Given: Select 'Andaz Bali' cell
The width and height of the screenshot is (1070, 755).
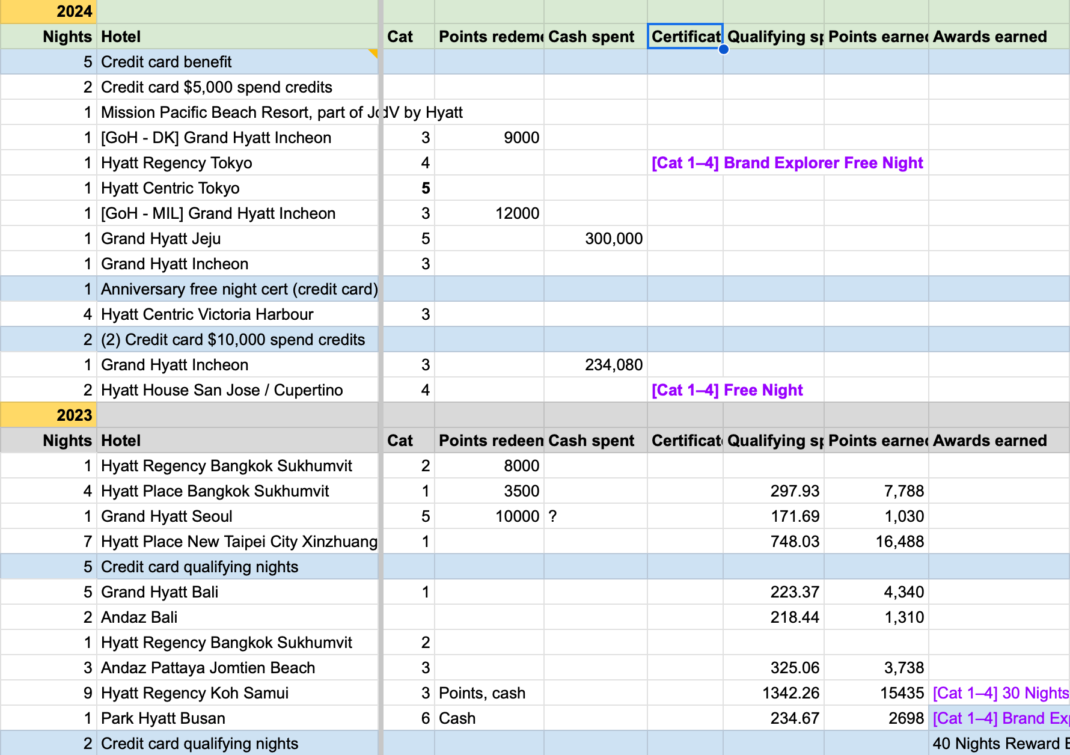Looking at the screenshot, I should tap(237, 617).
